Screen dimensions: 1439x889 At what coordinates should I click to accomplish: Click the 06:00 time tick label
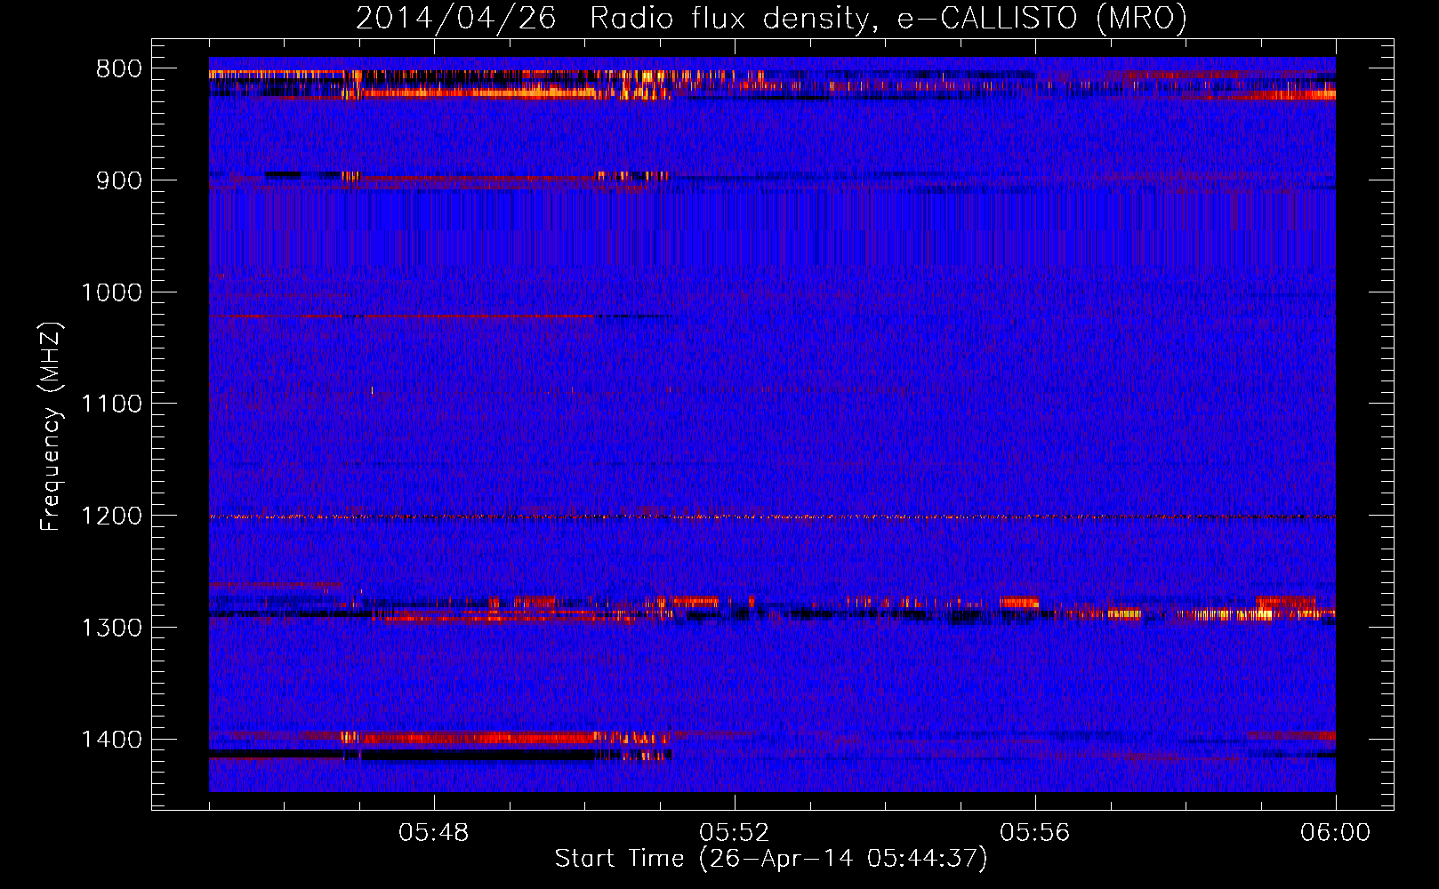pos(1335,833)
